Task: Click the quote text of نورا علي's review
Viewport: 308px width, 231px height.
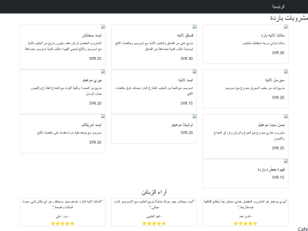Action: (63, 204)
